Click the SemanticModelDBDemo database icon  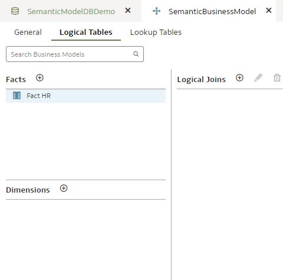pyautogui.click(x=15, y=11)
